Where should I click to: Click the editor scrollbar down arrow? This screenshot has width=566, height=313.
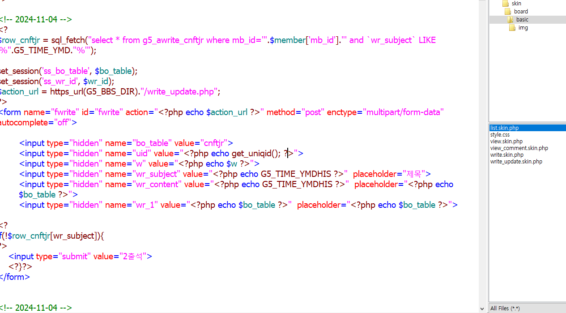pos(482,309)
